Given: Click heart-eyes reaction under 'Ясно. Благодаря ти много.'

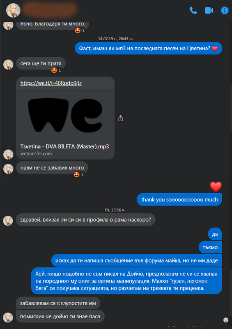Looking at the screenshot, I should pyautogui.click(x=78, y=30).
